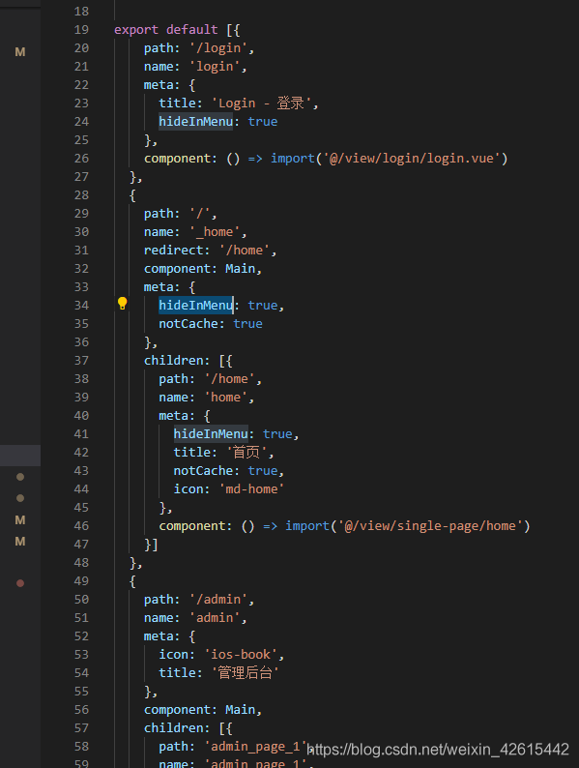Screen dimensions: 579x768
Task: Select the 'M' modified badge beside line 20
Action: pyautogui.click(x=20, y=52)
